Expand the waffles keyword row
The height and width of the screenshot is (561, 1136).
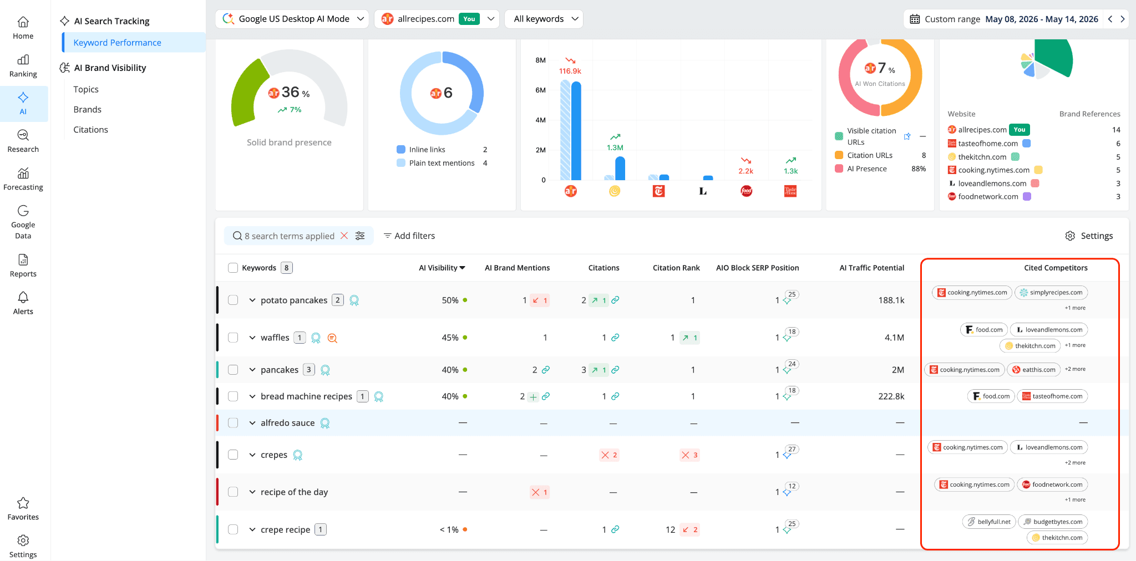pyautogui.click(x=252, y=338)
